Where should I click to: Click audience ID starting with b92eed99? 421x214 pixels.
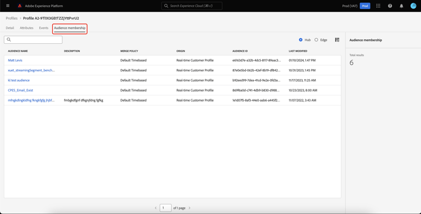tap(257, 80)
